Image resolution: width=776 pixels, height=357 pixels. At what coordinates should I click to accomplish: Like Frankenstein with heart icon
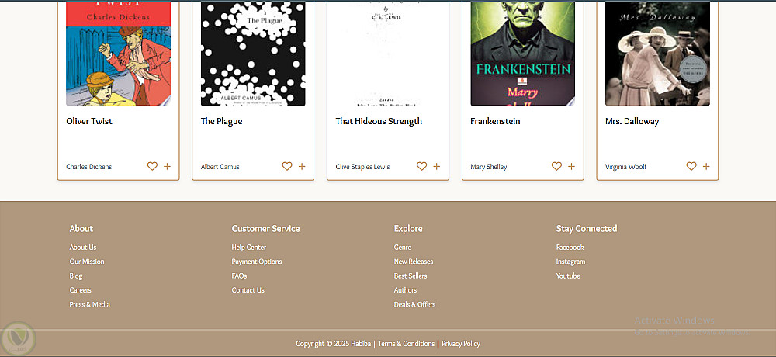[556, 166]
